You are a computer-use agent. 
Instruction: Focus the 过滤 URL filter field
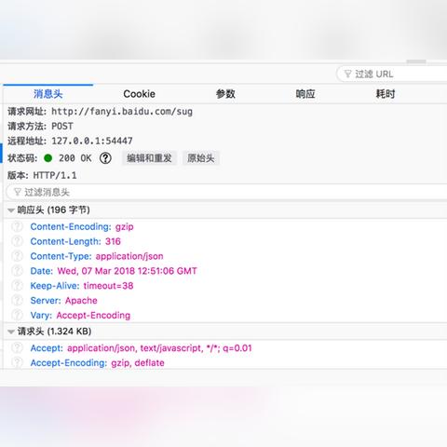pyautogui.click(x=392, y=74)
